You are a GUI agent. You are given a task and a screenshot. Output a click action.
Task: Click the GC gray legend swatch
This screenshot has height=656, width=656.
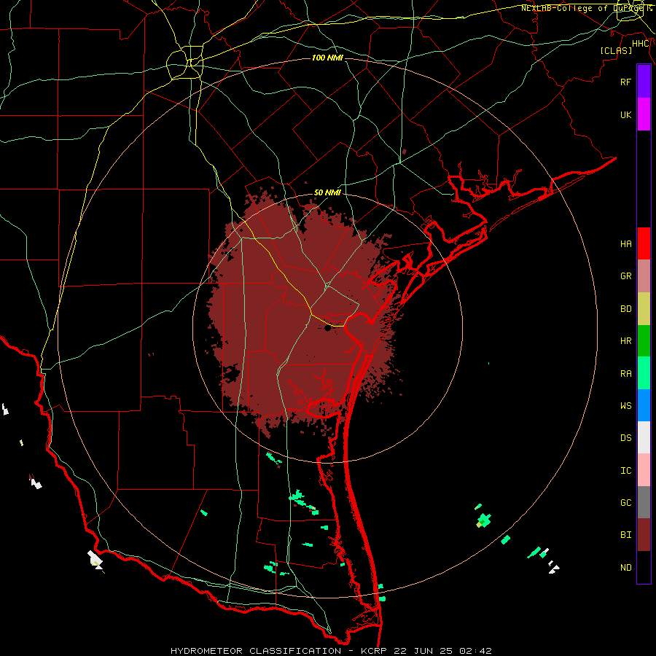pos(644,502)
